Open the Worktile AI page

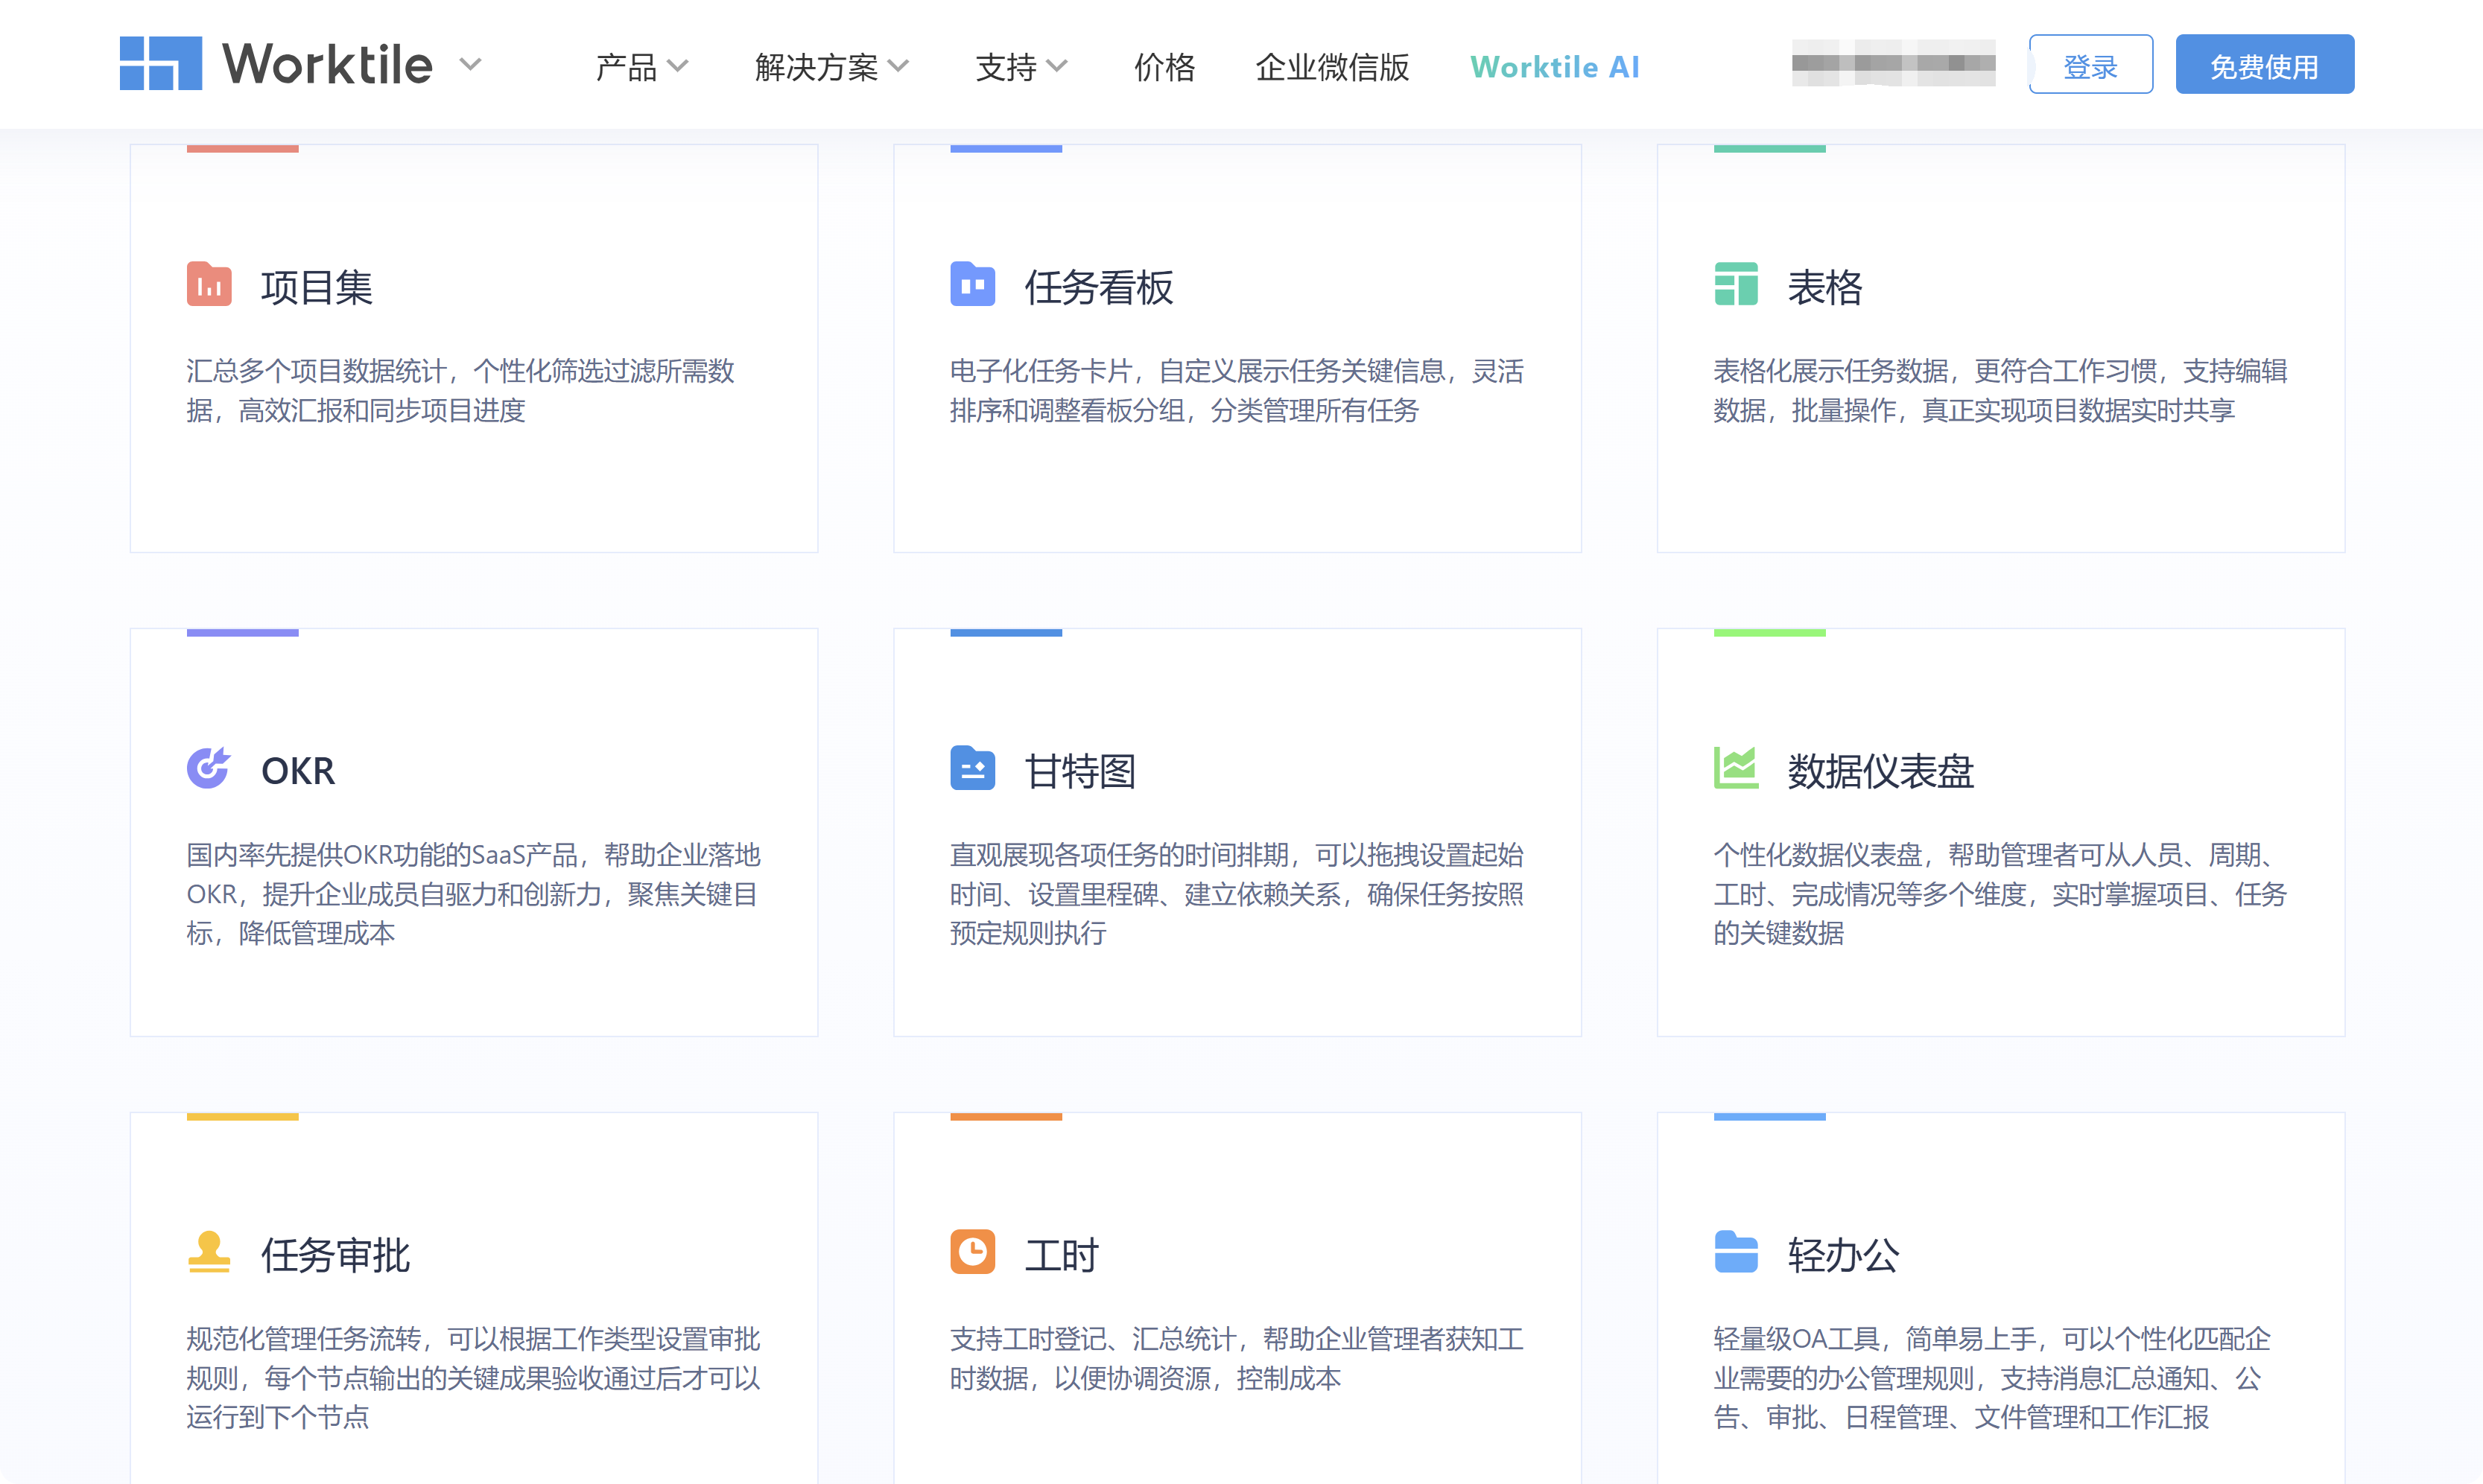coord(1553,67)
